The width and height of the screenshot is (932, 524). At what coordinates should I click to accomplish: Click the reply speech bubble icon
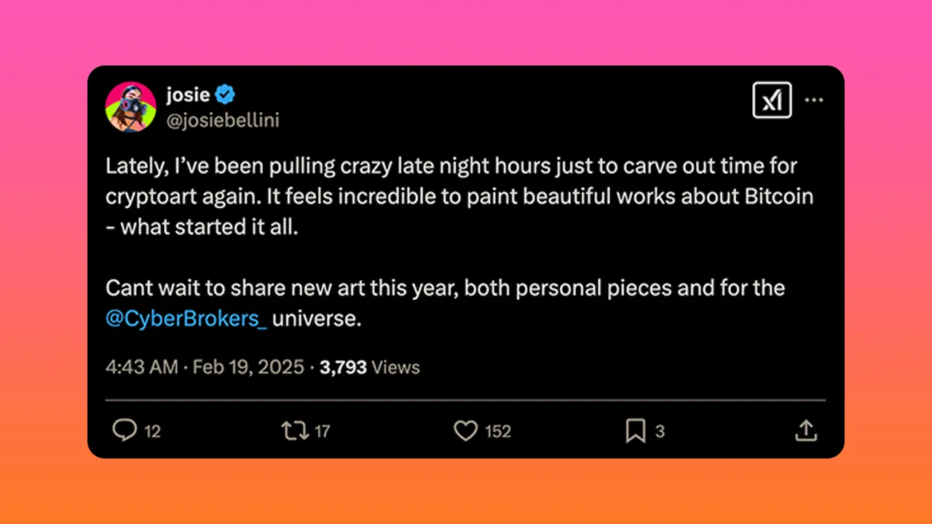[125, 431]
